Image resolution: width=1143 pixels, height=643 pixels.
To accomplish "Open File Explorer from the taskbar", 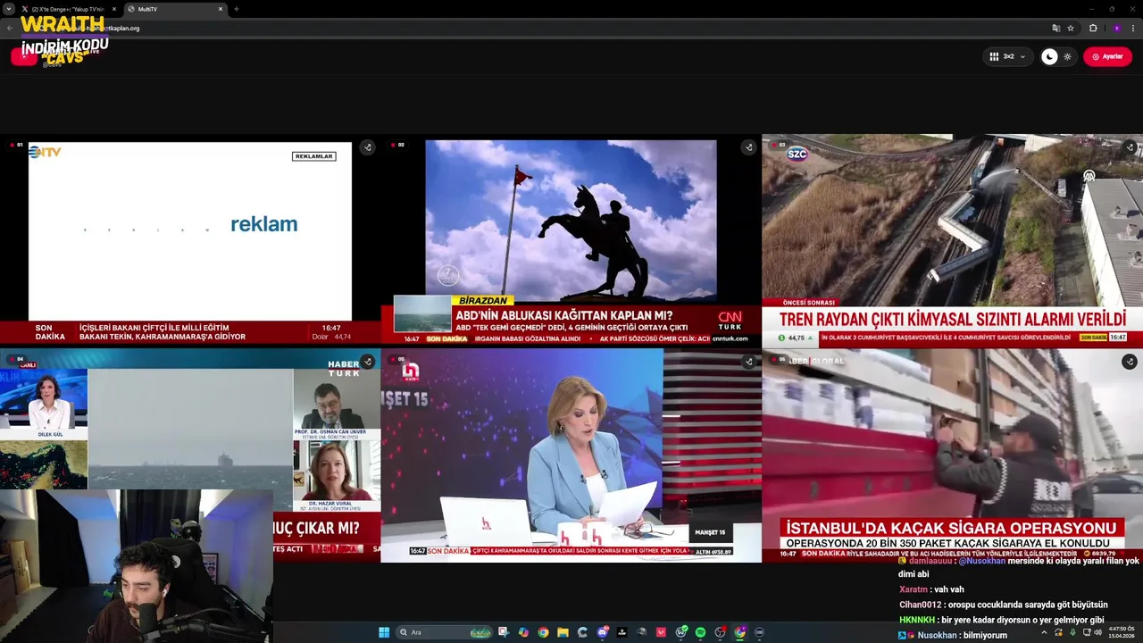I will (x=563, y=632).
